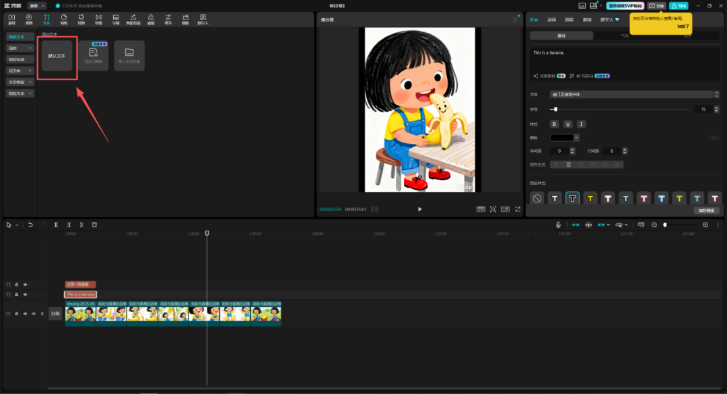The image size is (727, 394).
Task: Toggle italic text style I button
Action: click(581, 124)
